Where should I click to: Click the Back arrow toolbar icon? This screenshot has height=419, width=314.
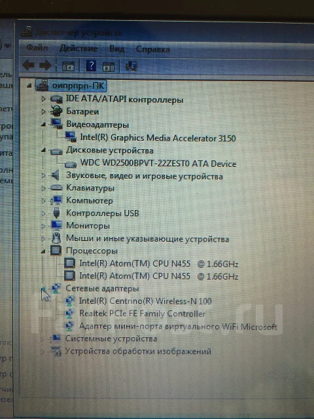(x=28, y=65)
